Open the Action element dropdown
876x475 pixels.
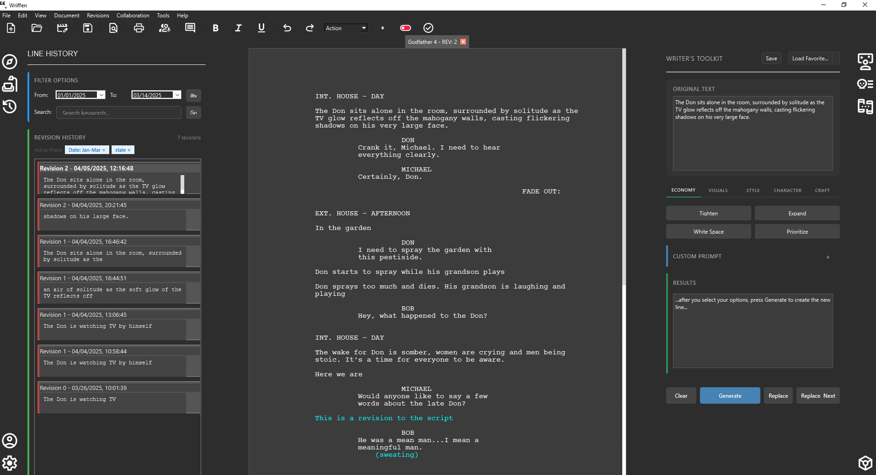pyautogui.click(x=346, y=28)
